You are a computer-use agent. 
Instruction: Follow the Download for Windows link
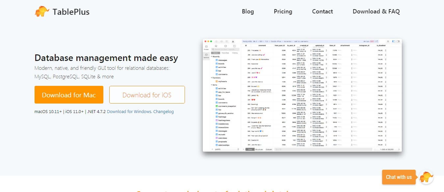[x=129, y=111]
